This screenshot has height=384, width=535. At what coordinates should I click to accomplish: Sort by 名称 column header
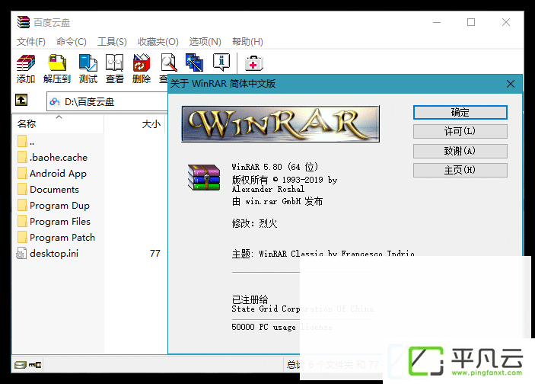click(58, 123)
